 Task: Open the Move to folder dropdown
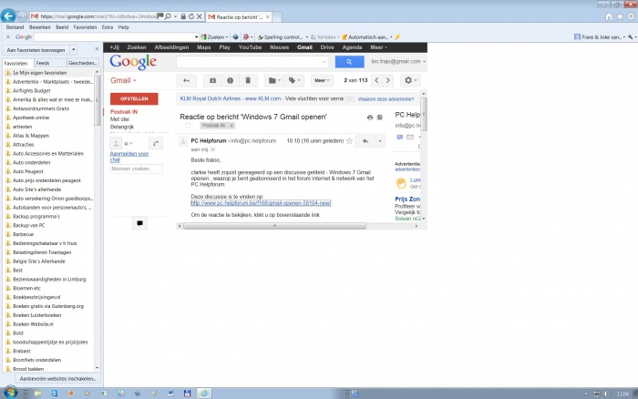[x=274, y=80]
